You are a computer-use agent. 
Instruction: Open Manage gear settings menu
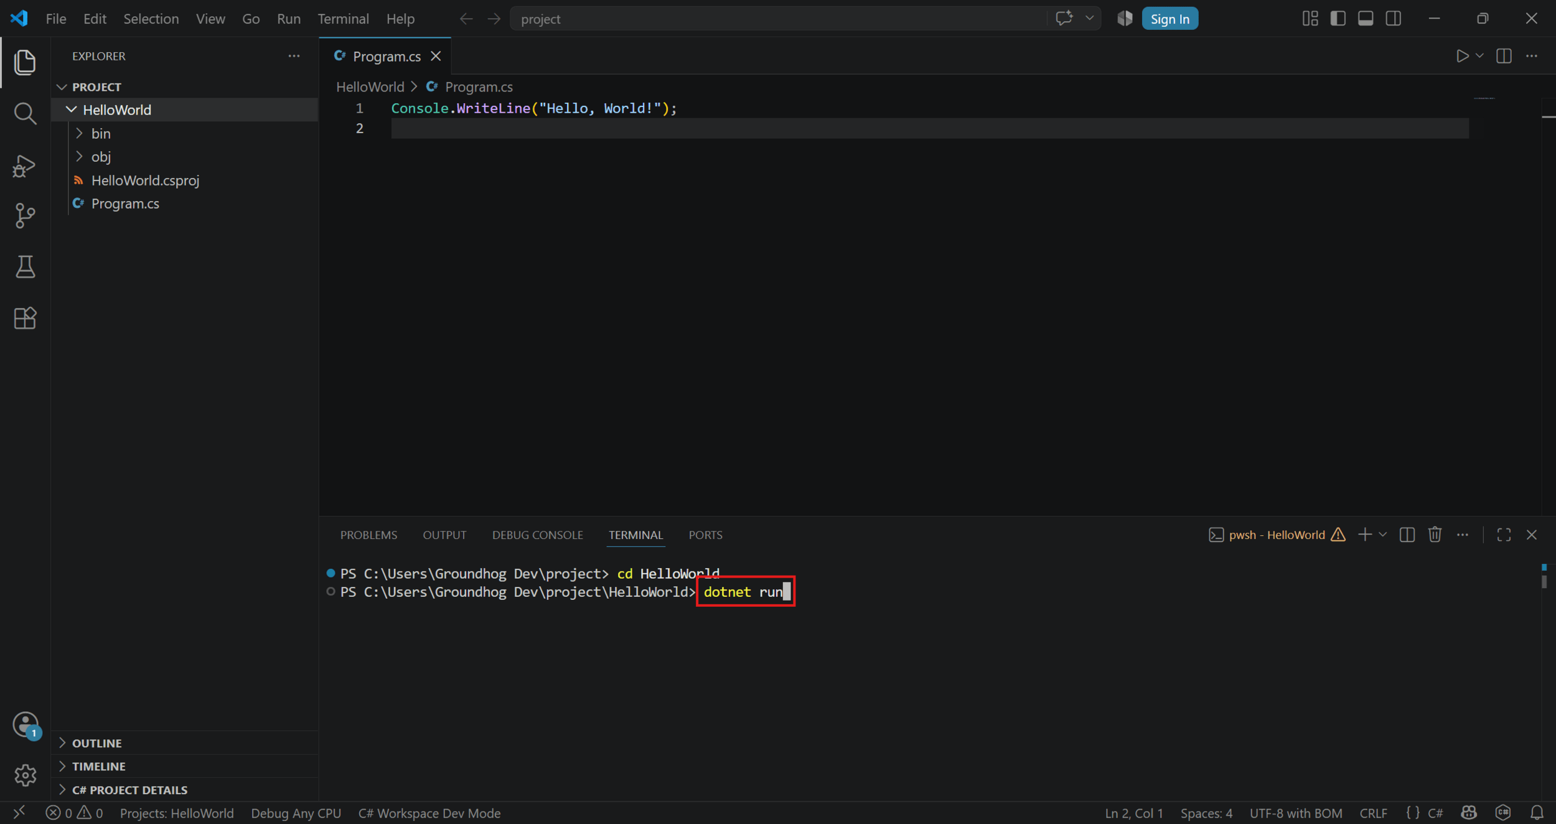point(25,775)
